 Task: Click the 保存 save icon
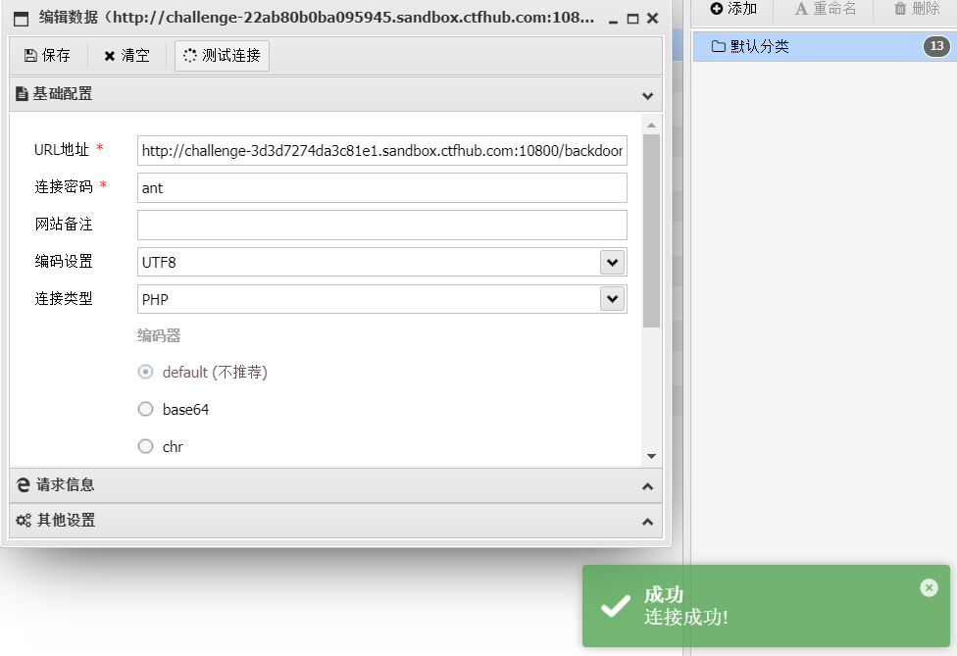29,55
